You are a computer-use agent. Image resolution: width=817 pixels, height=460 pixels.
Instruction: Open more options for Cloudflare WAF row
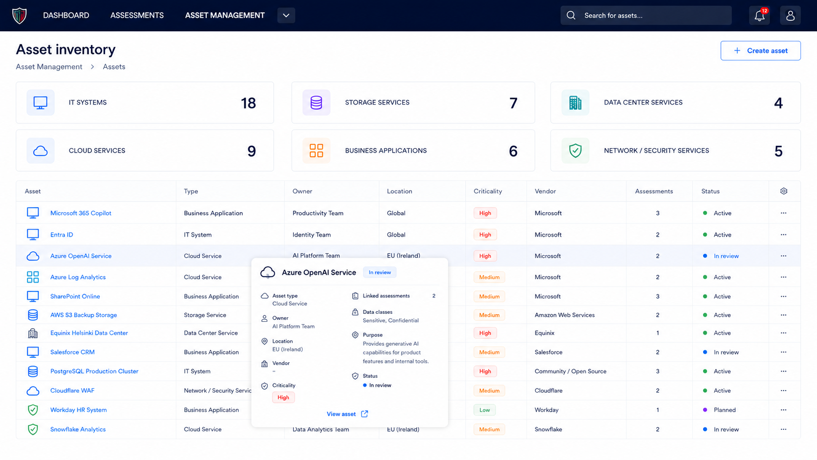783,391
